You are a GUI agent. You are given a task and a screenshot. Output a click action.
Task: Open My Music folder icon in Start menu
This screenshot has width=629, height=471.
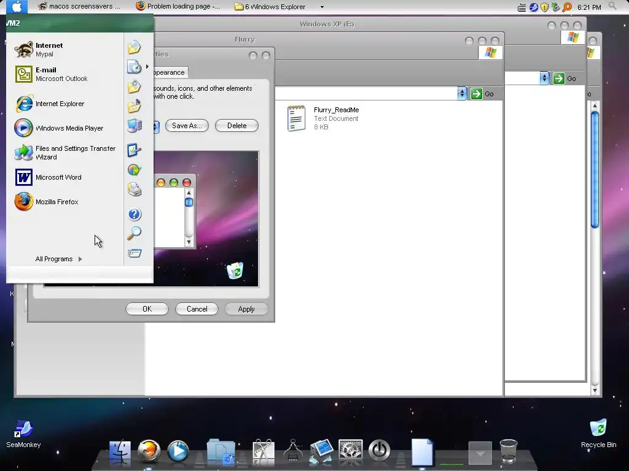(x=135, y=106)
